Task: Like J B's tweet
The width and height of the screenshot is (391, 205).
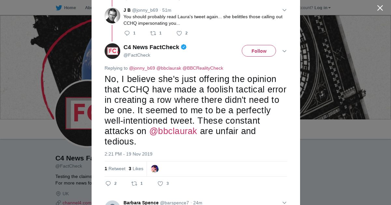Action: 179,33
